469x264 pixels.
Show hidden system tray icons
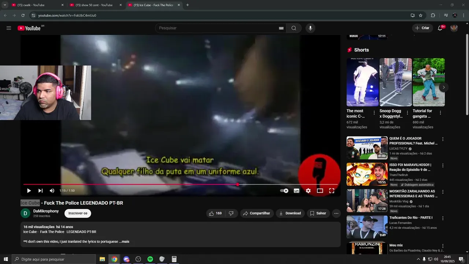(418, 259)
